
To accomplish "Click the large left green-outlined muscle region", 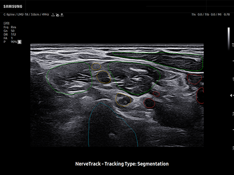I will [69, 78].
